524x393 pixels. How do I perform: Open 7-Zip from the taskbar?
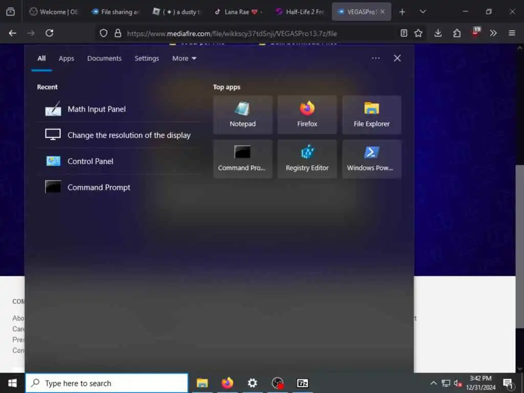(x=302, y=383)
